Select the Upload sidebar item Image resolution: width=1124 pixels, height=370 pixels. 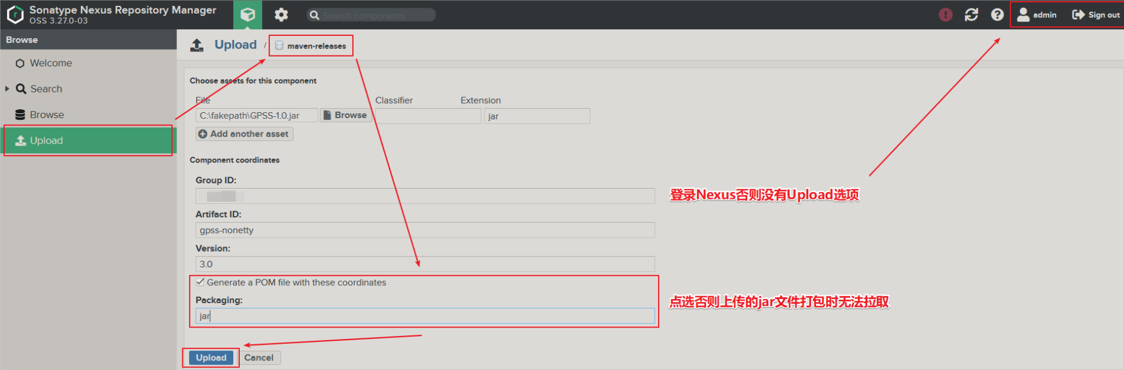pyautogui.click(x=89, y=140)
